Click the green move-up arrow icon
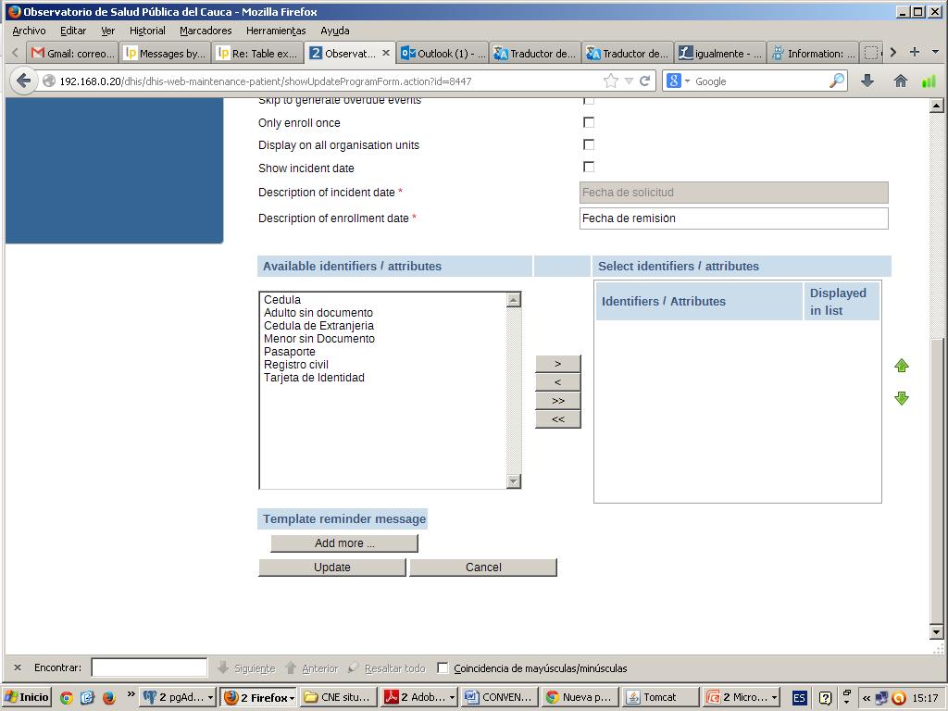948x711 pixels. [901, 367]
